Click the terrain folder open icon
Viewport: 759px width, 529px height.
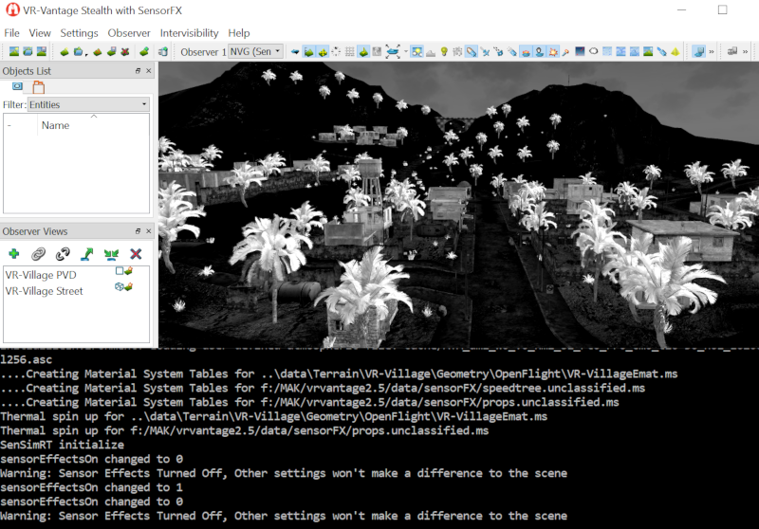click(78, 51)
